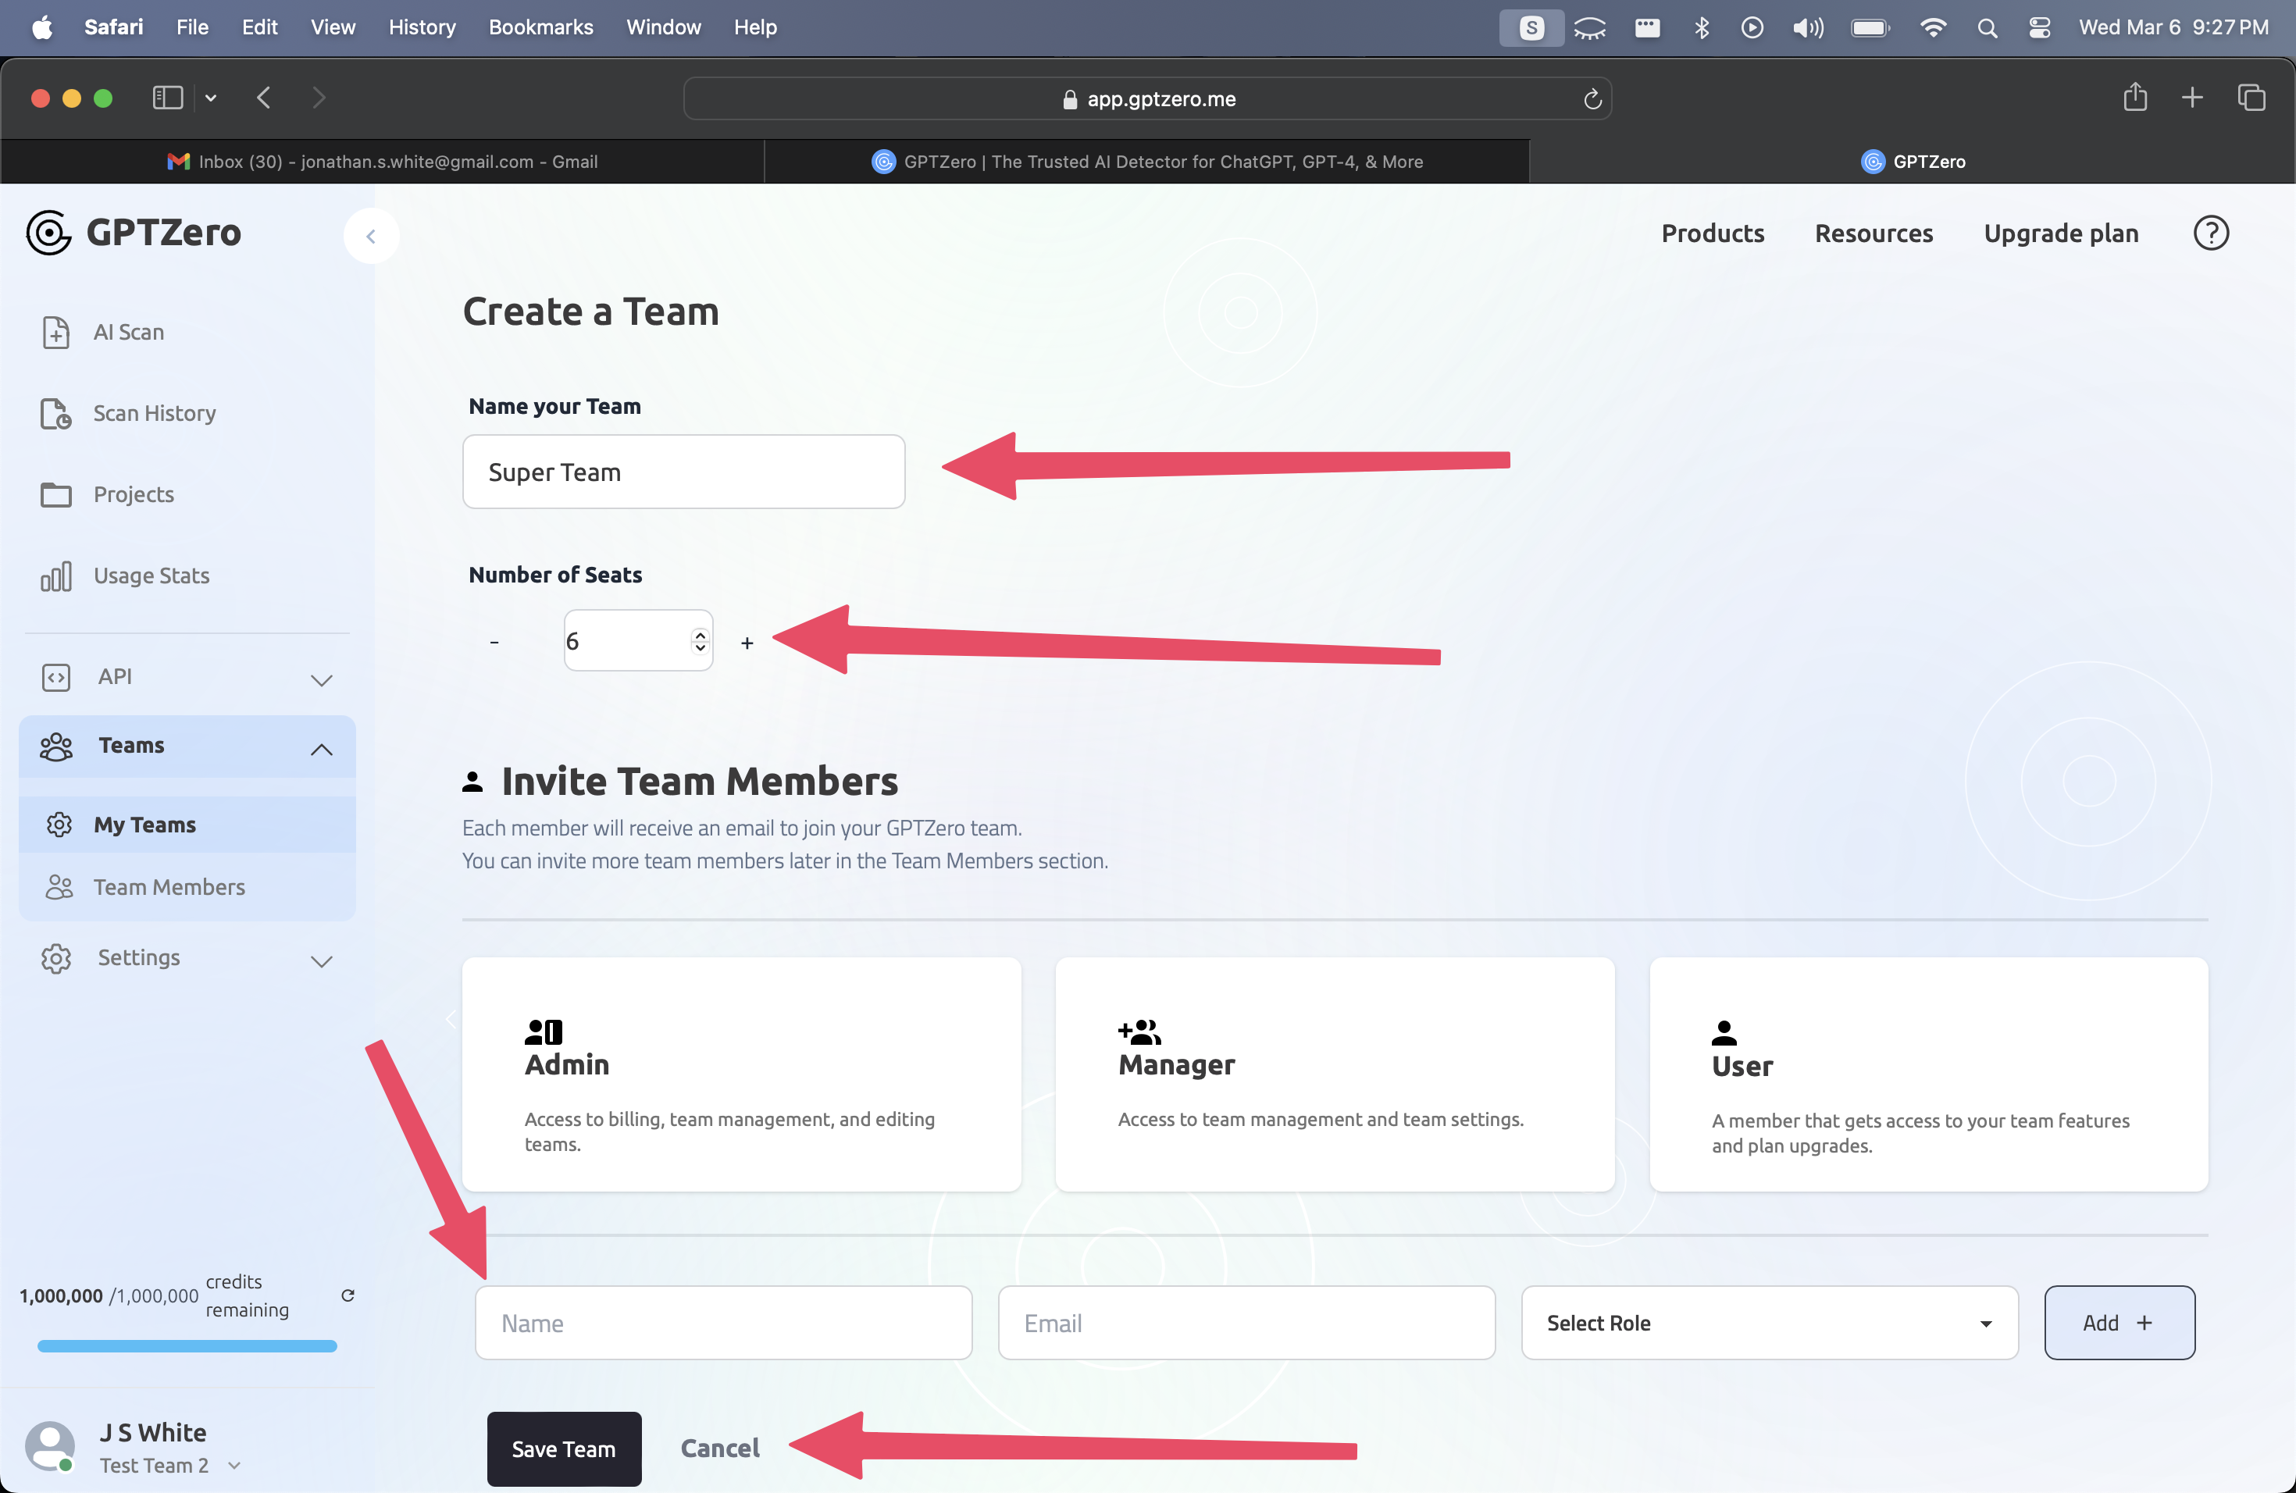Reload the page in Safari

tap(1592, 98)
